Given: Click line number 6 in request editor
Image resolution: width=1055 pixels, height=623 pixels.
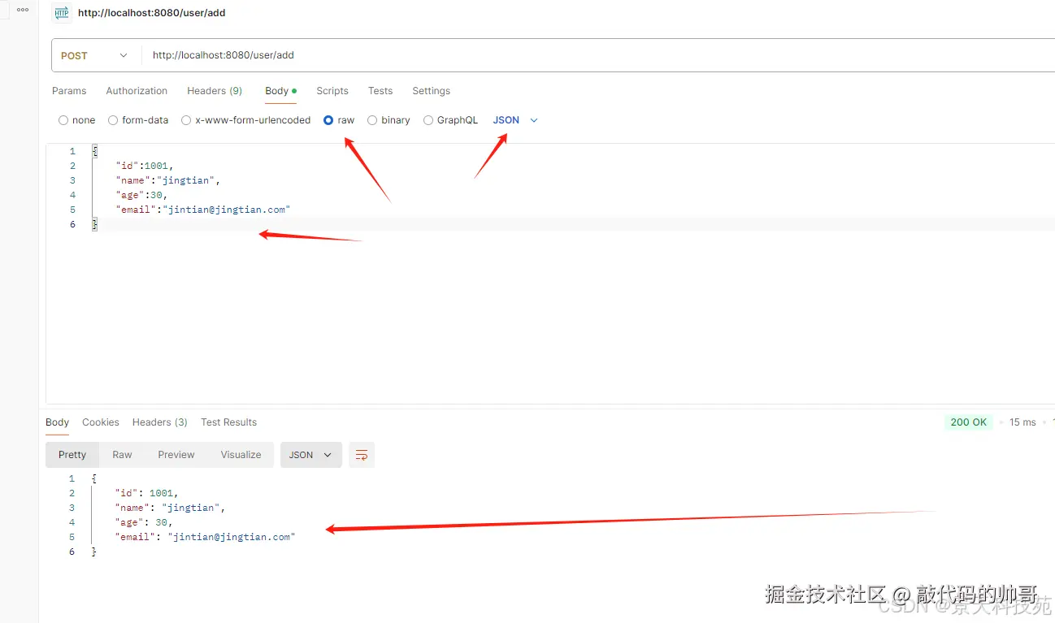Looking at the screenshot, I should pyautogui.click(x=72, y=224).
